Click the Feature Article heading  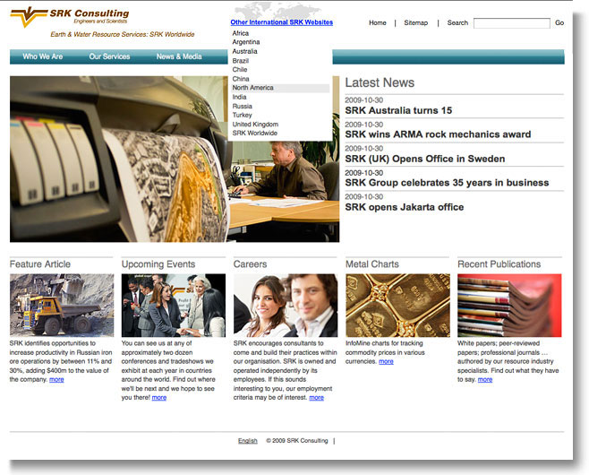[x=40, y=264]
